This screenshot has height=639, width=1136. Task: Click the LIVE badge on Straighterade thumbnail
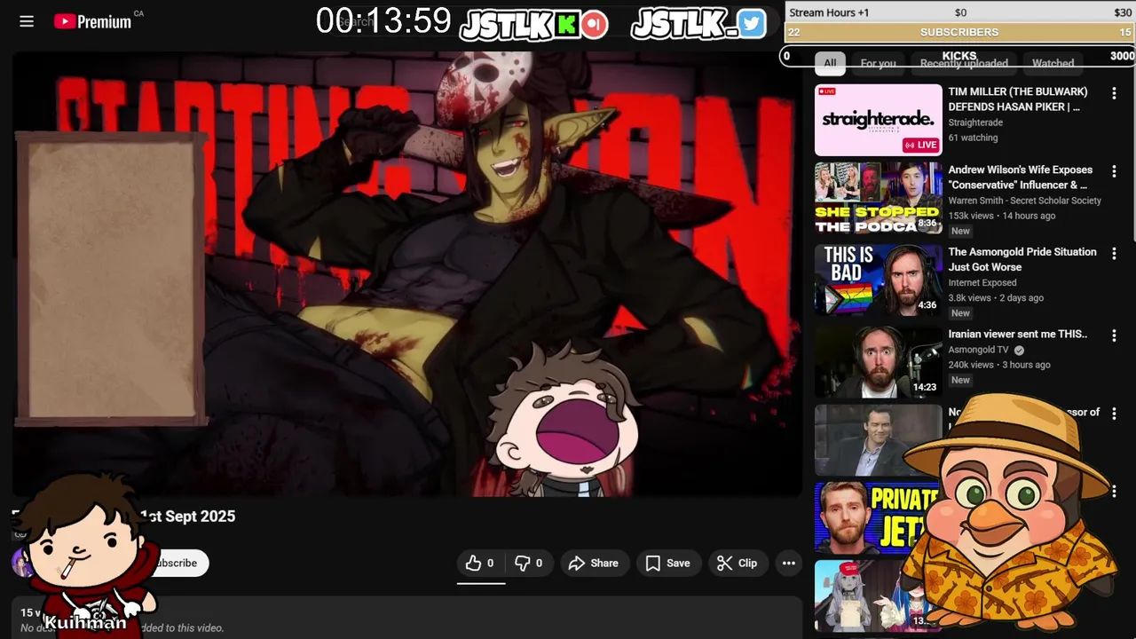920,145
